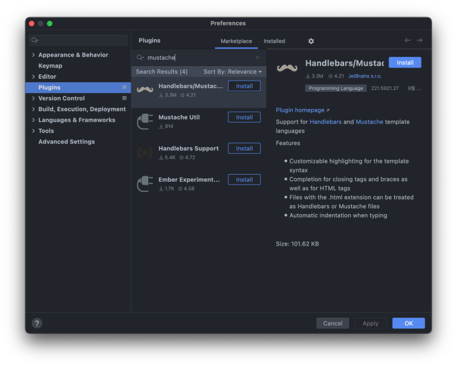The height and width of the screenshot is (367, 457).
Task: Click the Handlebars/Mustache mustache icon in results
Action: tap(145, 89)
